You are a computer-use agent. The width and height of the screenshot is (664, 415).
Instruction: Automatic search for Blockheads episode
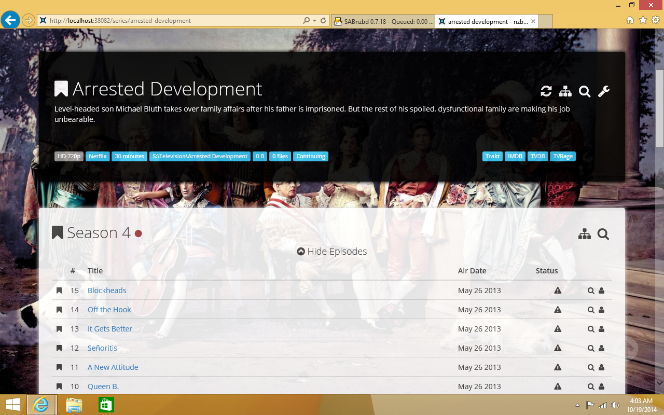click(591, 290)
